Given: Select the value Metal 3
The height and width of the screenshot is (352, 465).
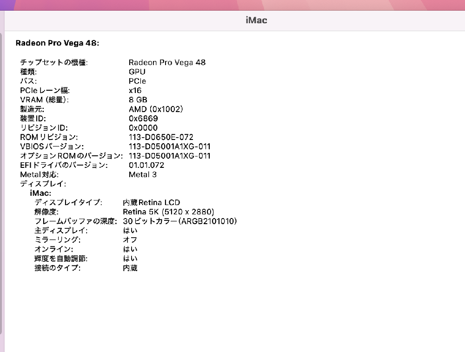Looking at the screenshot, I should (x=143, y=174).
